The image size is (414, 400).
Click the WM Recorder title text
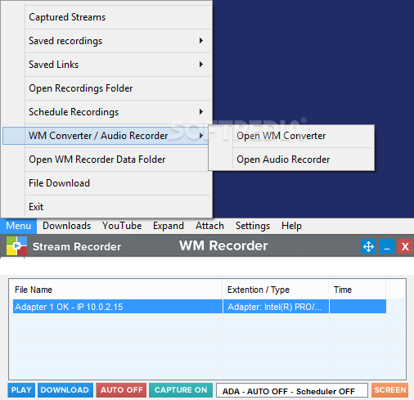223,245
